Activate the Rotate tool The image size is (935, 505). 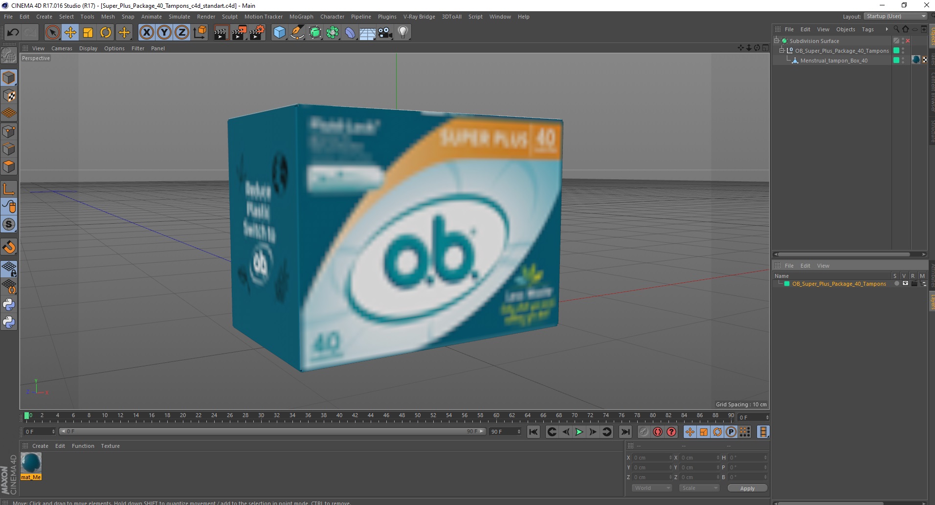point(106,33)
